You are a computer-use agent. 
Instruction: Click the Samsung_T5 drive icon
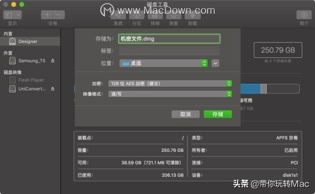point(12,60)
